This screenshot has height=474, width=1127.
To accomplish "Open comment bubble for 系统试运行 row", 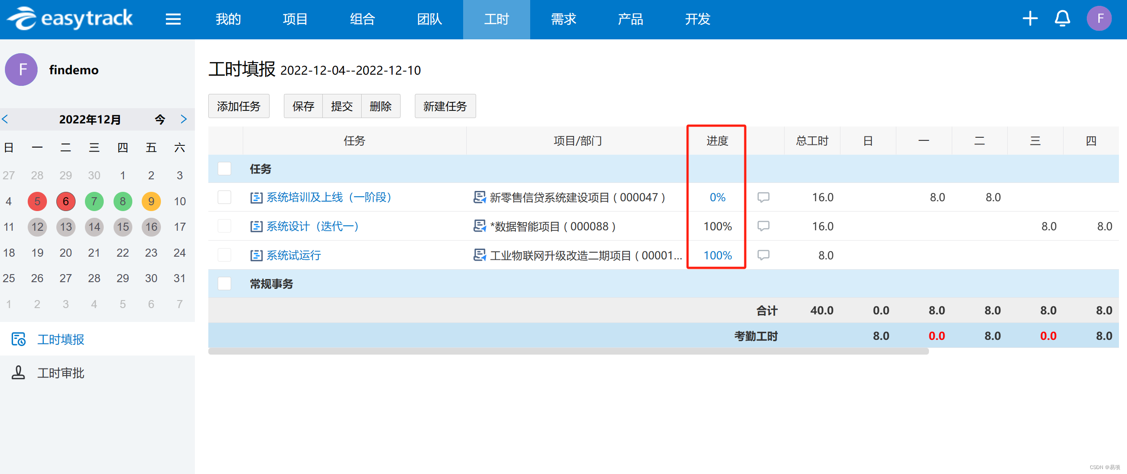I will (x=763, y=255).
